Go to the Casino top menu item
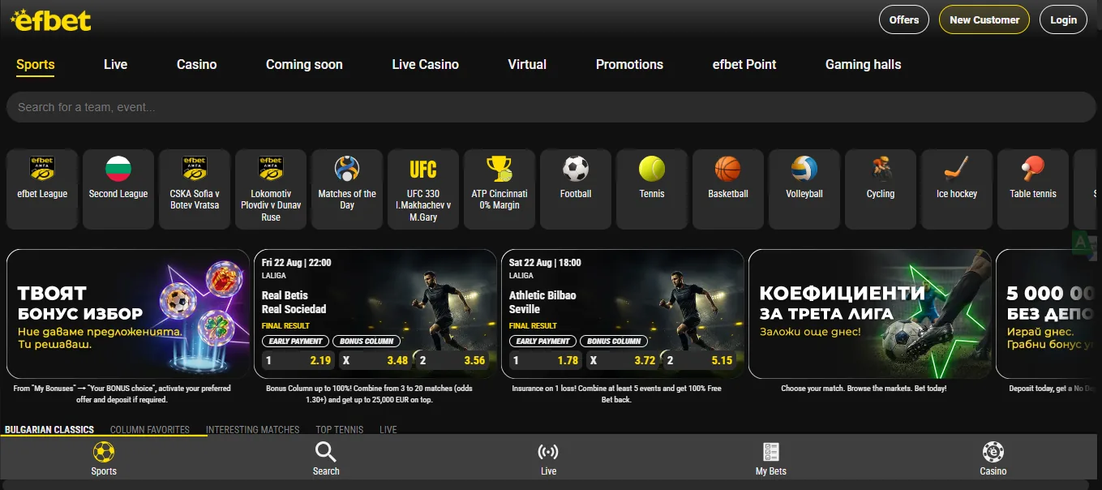The width and height of the screenshot is (1102, 490). pyautogui.click(x=197, y=64)
